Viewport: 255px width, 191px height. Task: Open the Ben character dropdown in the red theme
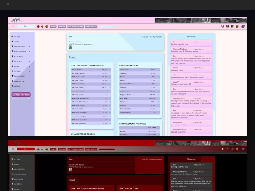(26, 149)
